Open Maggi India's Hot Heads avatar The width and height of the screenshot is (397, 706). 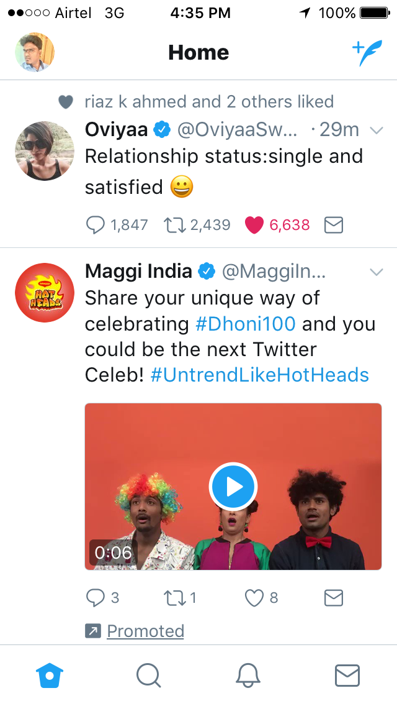(45, 293)
